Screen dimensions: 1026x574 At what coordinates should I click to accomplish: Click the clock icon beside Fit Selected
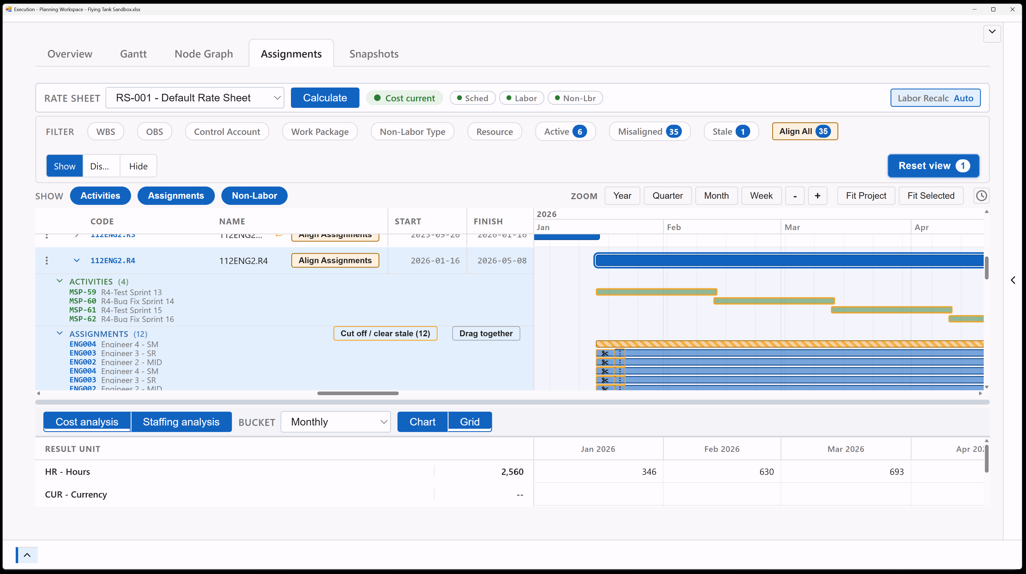pos(981,196)
